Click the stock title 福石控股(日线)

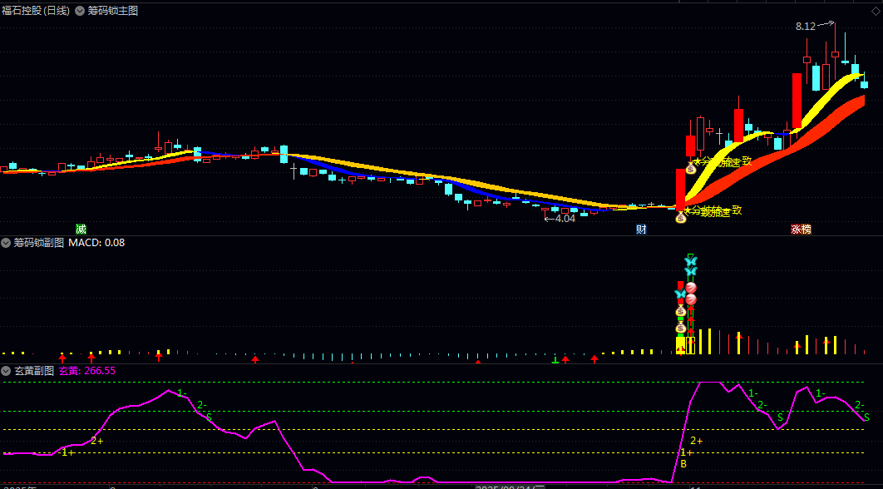click(x=36, y=11)
